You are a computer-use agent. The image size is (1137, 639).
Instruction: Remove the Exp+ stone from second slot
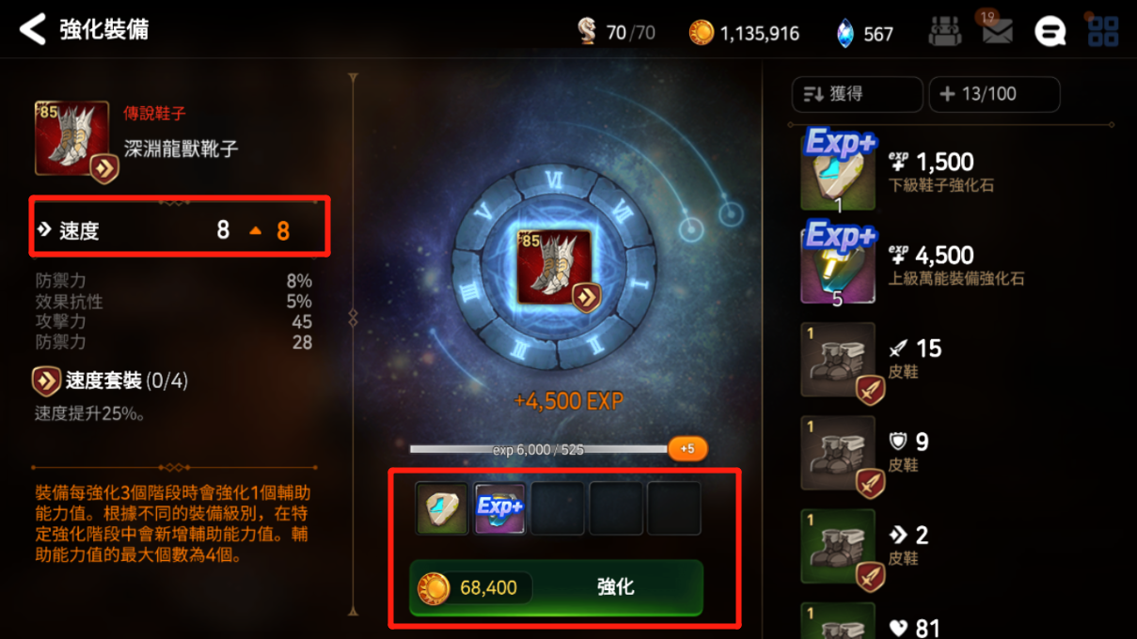point(499,508)
